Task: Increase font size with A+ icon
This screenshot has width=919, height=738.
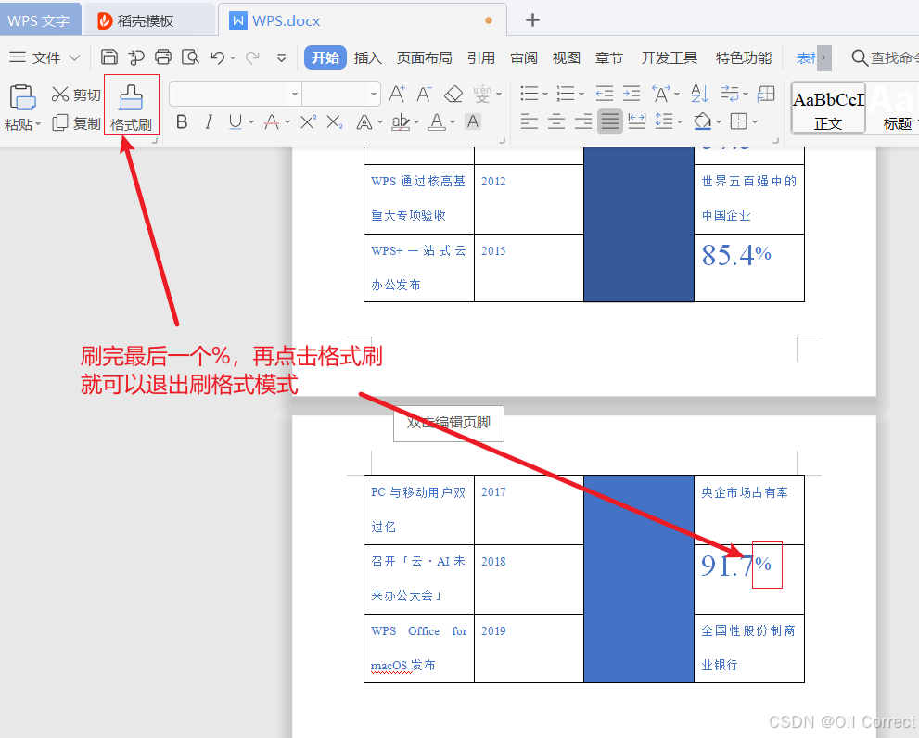Action: pyautogui.click(x=397, y=94)
